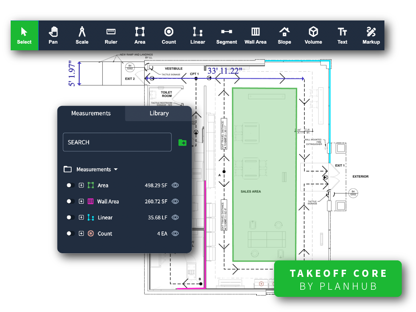Expand the Linear row plus box
Screen dimensions: 416x312
[81, 218]
